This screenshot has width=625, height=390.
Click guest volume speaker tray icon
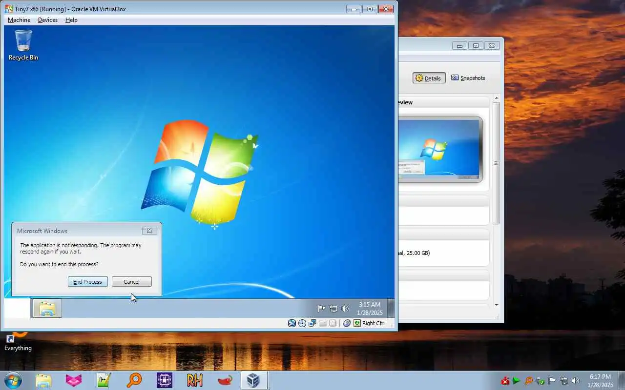tap(345, 309)
